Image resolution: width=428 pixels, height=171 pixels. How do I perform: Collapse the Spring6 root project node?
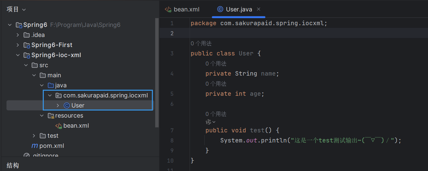pos(10,25)
